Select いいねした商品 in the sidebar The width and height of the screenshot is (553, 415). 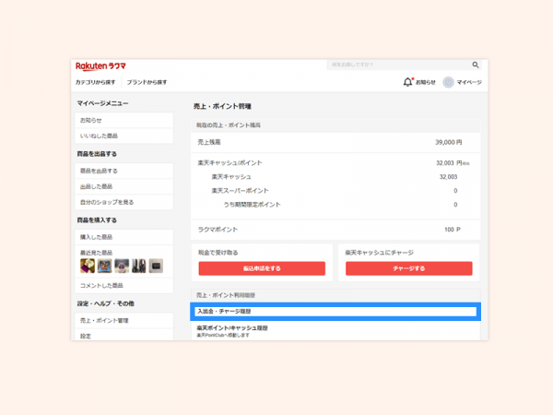(x=124, y=136)
